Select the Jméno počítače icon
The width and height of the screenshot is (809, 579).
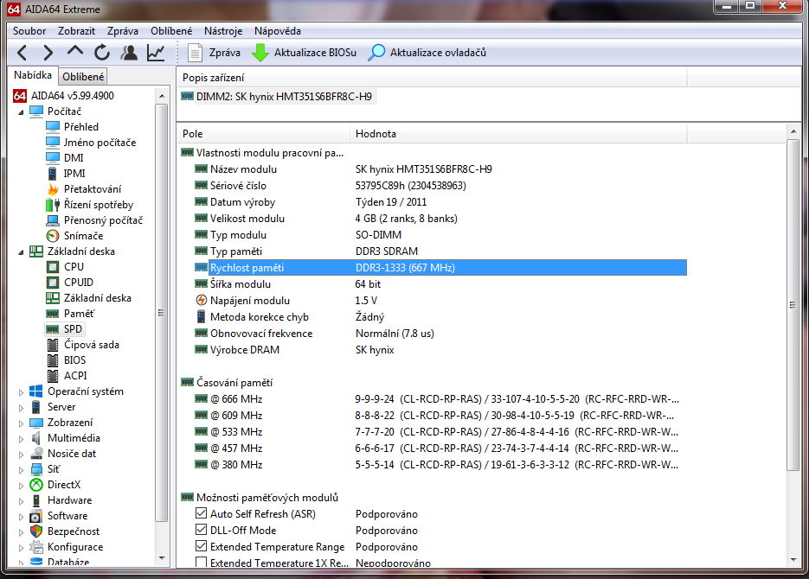[x=53, y=143]
